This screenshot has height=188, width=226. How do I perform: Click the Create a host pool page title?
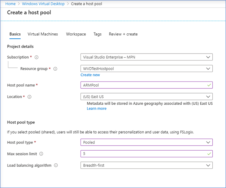tap(29, 12)
